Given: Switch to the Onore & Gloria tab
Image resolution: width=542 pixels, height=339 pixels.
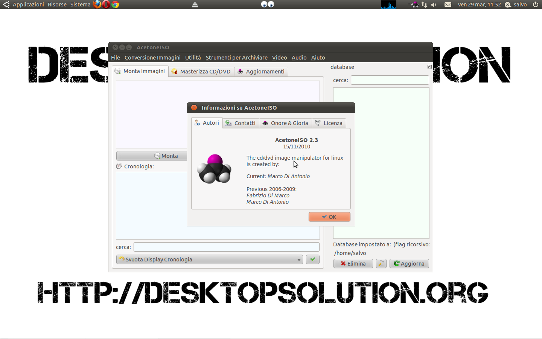Looking at the screenshot, I should 285,123.
